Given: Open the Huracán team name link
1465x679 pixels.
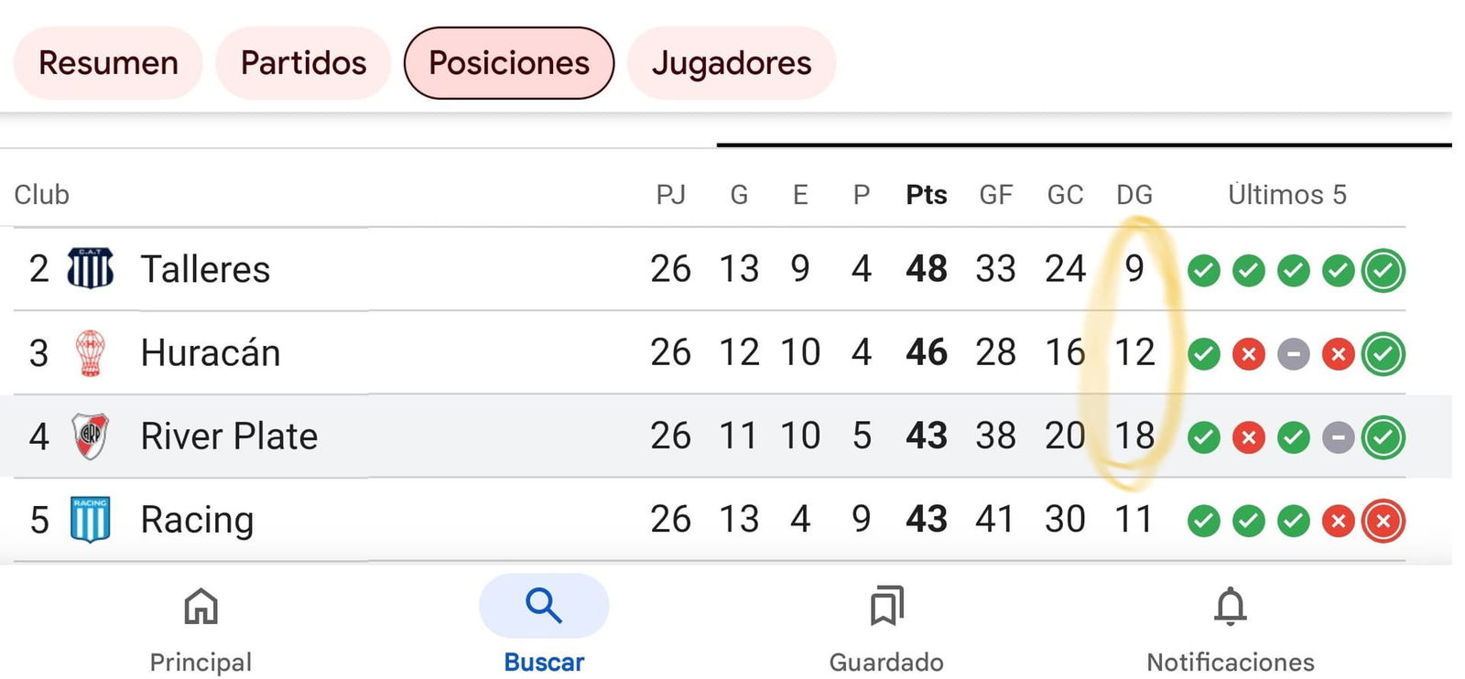Looking at the screenshot, I should 211,352.
